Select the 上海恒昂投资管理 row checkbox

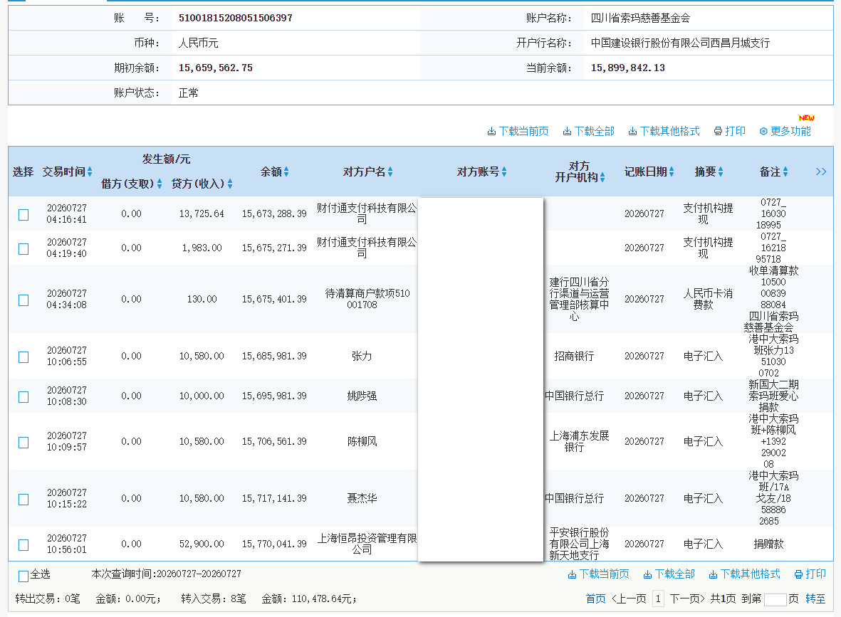point(23,545)
